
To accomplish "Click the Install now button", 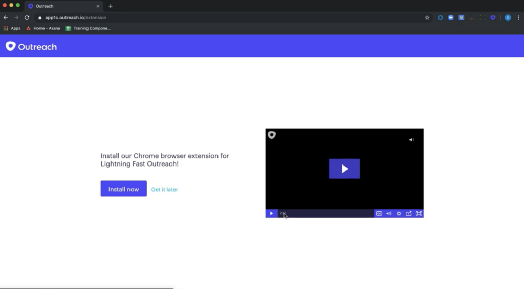I will [124, 189].
